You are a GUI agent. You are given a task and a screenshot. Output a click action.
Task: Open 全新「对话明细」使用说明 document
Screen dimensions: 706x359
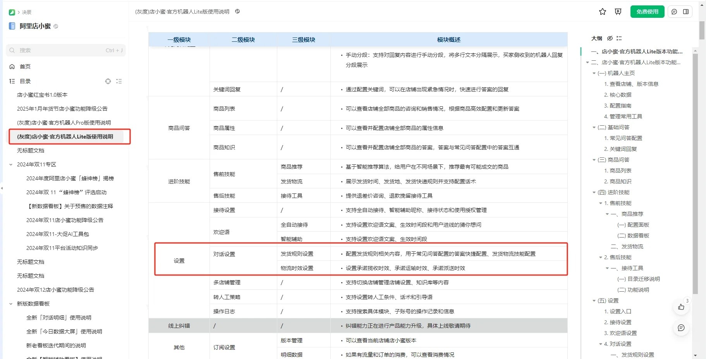pos(58,318)
